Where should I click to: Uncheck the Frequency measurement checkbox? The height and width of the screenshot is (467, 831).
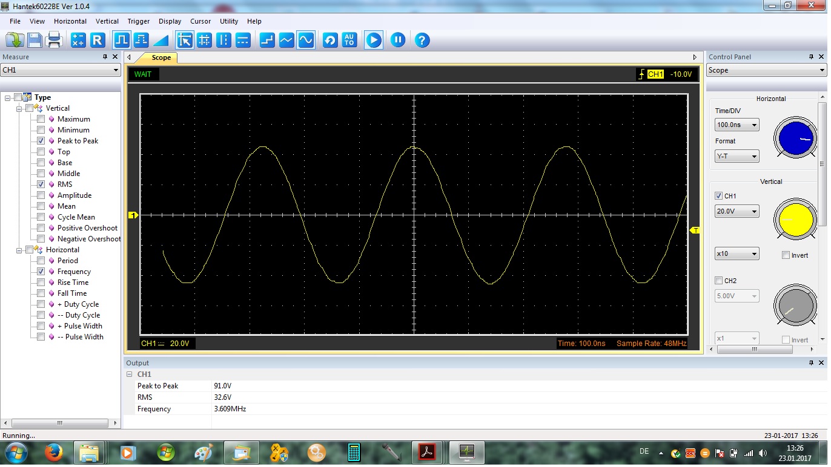click(x=41, y=272)
